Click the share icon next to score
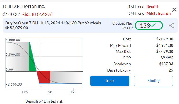 click(x=172, y=25)
